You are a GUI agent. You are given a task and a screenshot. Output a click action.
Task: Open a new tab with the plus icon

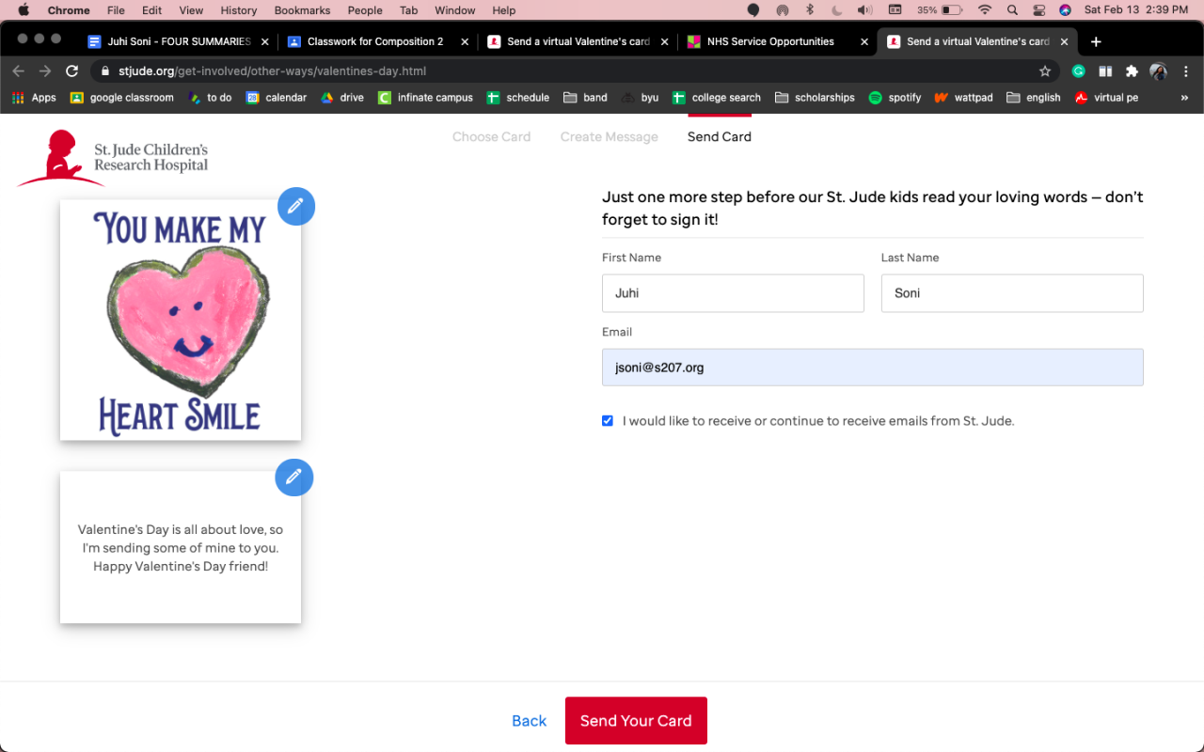1096,41
